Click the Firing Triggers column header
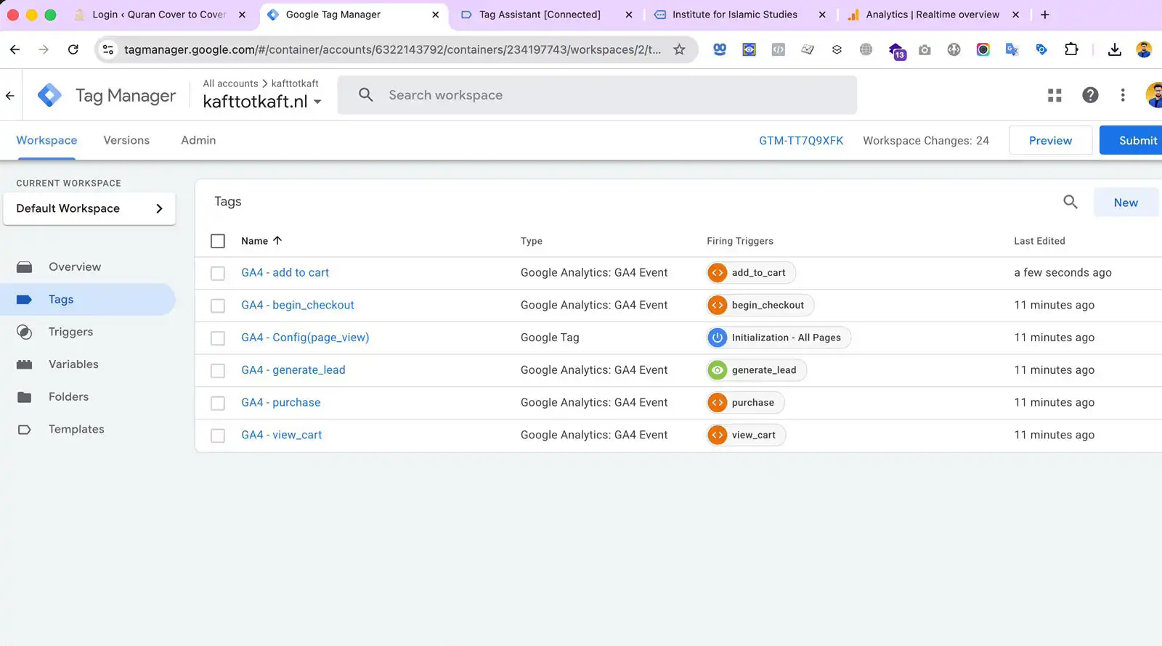This screenshot has height=646, width=1162. tap(740, 241)
